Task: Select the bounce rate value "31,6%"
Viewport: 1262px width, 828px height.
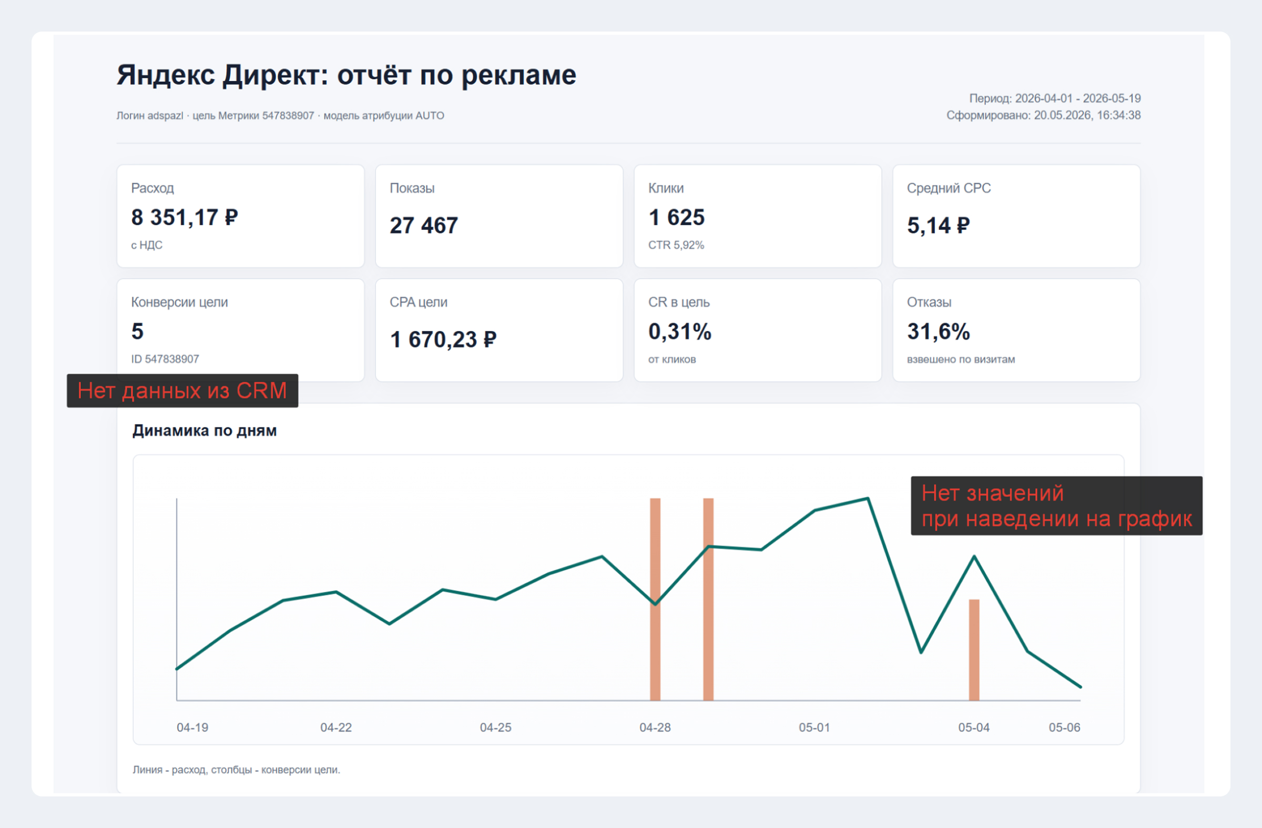Action: coord(939,331)
